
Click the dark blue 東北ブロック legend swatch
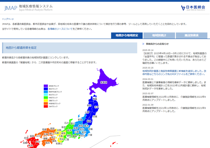[x=46, y=89]
